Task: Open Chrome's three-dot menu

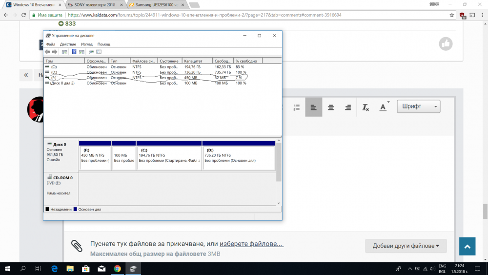Action: point(483,15)
